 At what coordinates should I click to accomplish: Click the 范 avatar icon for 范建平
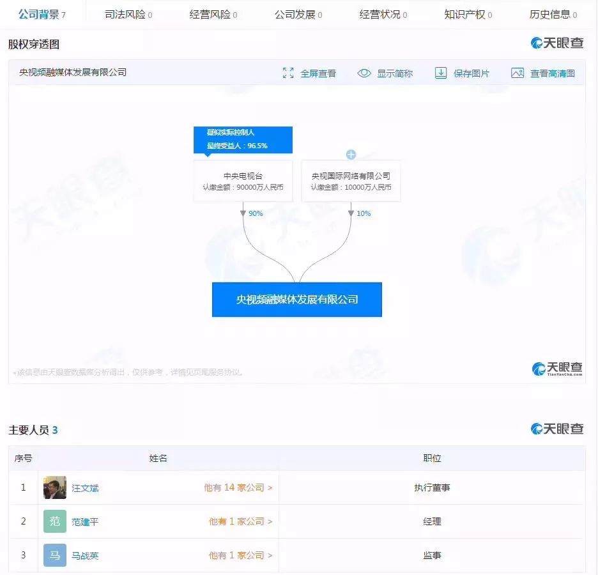click(x=54, y=521)
